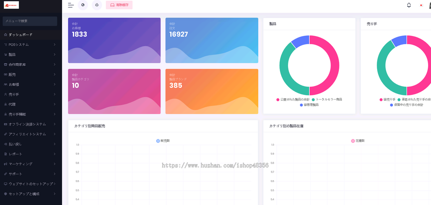Open the ウェブサイトのセットアップ menu label
This screenshot has height=205, width=431.
pyautogui.click(x=31, y=184)
